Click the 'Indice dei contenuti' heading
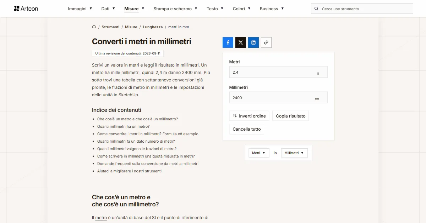 116,110
